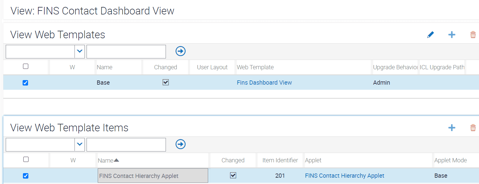Click the Item Identifier column header

click(x=280, y=160)
